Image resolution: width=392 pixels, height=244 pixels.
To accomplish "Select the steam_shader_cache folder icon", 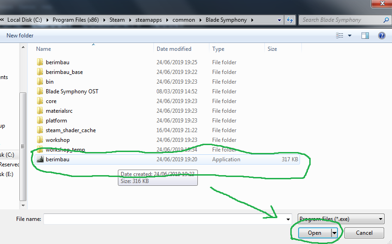I will pos(40,130).
